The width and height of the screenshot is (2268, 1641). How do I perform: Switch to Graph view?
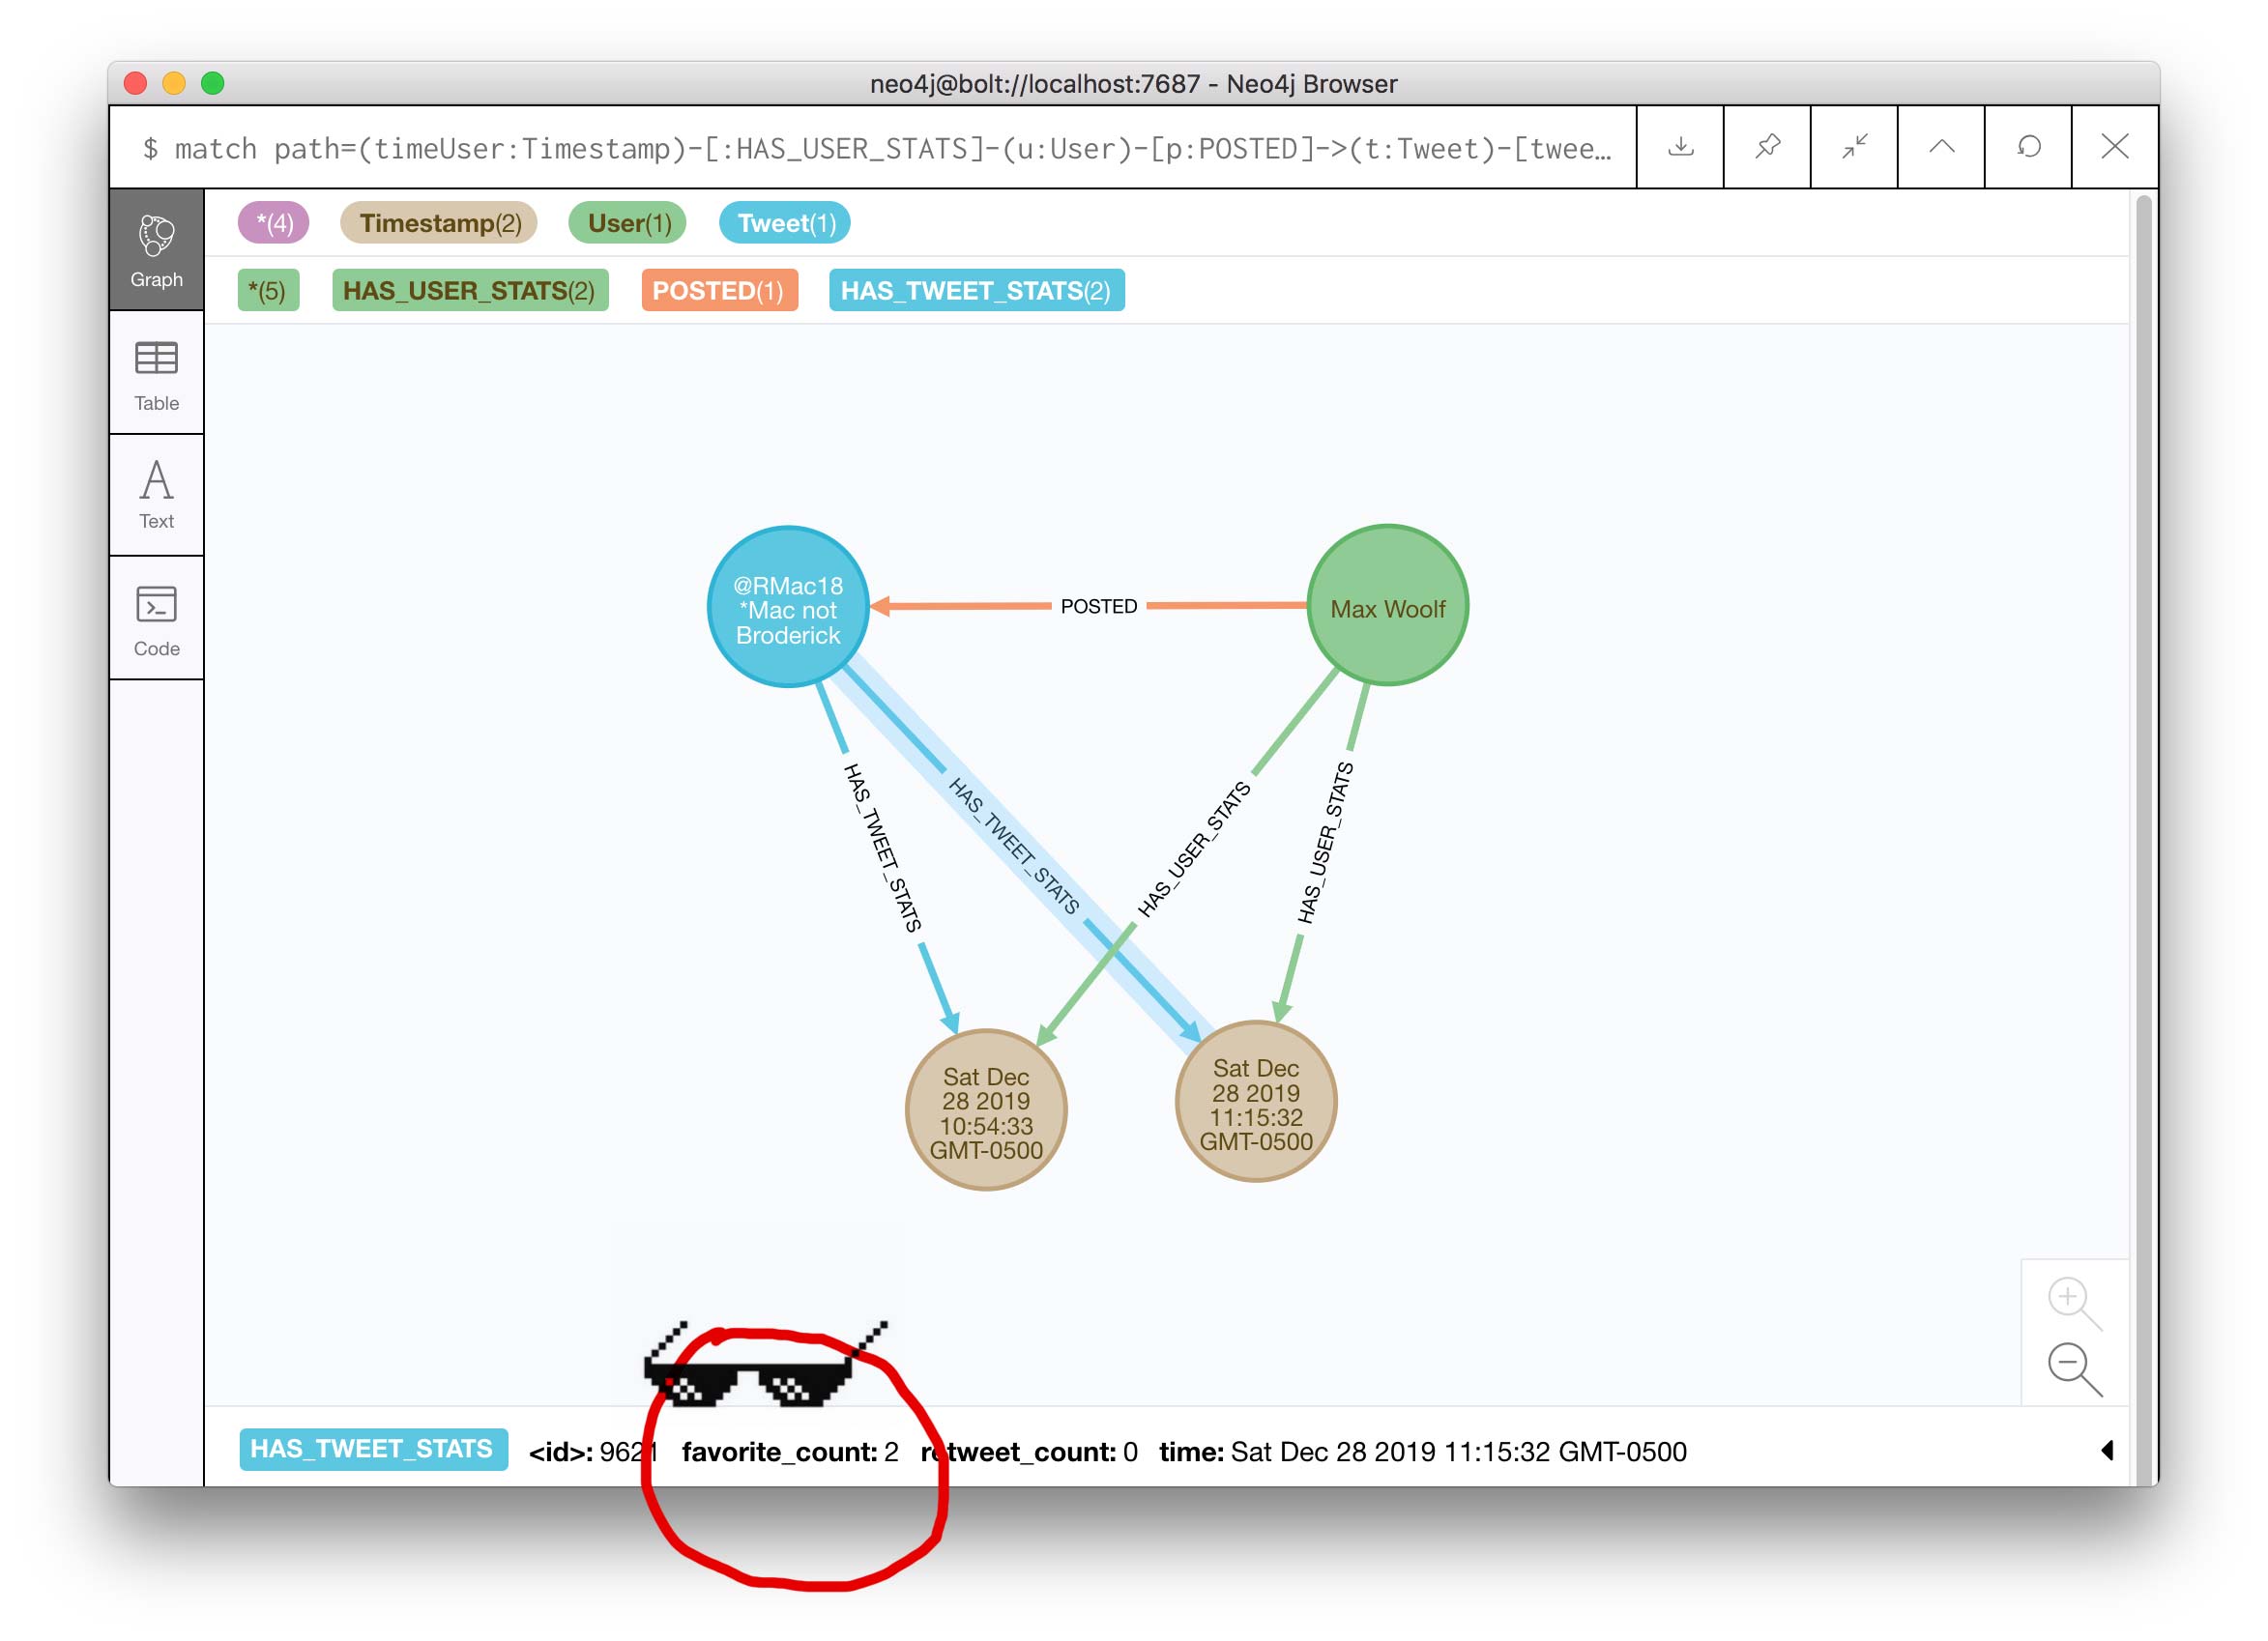pyautogui.click(x=156, y=250)
